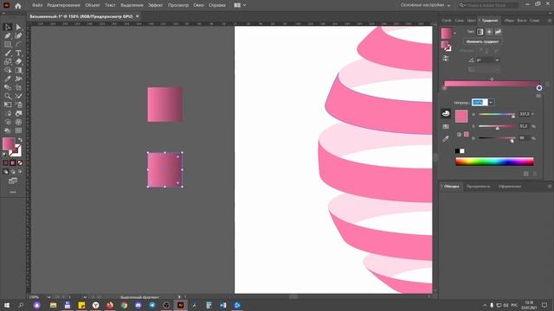Open Windows Start menu
Image resolution: width=554 pixels, height=311 pixels.
6,305
